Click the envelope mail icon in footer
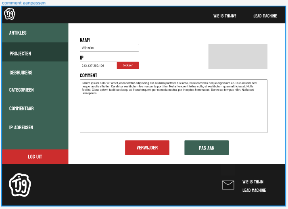This screenshot has width=288, height=209. click(228, 185)
